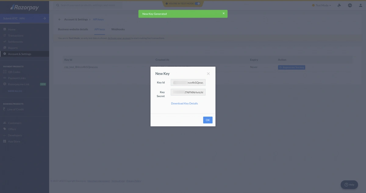Click Account & Settings breadcrumb
Screen dimensions: 366x193
click(x=76, y=19)
